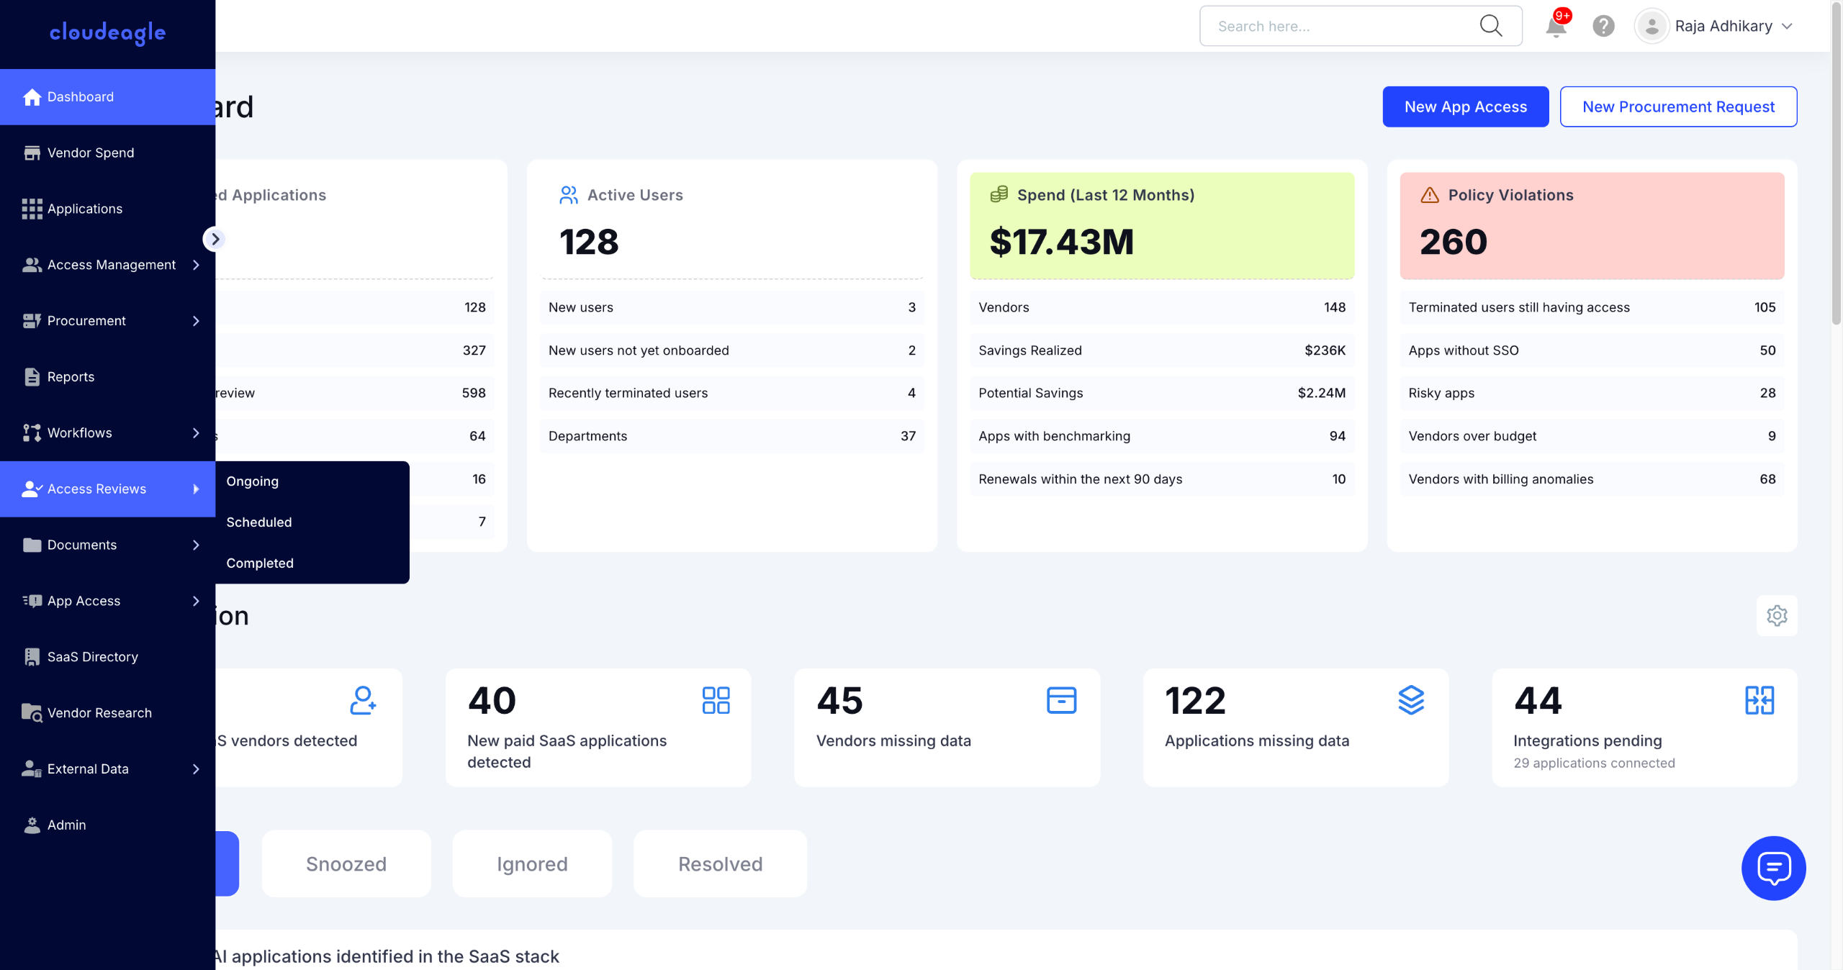
Task: Select Ongoing in Access Reviews submenu
Action: [x=253, y=481]
